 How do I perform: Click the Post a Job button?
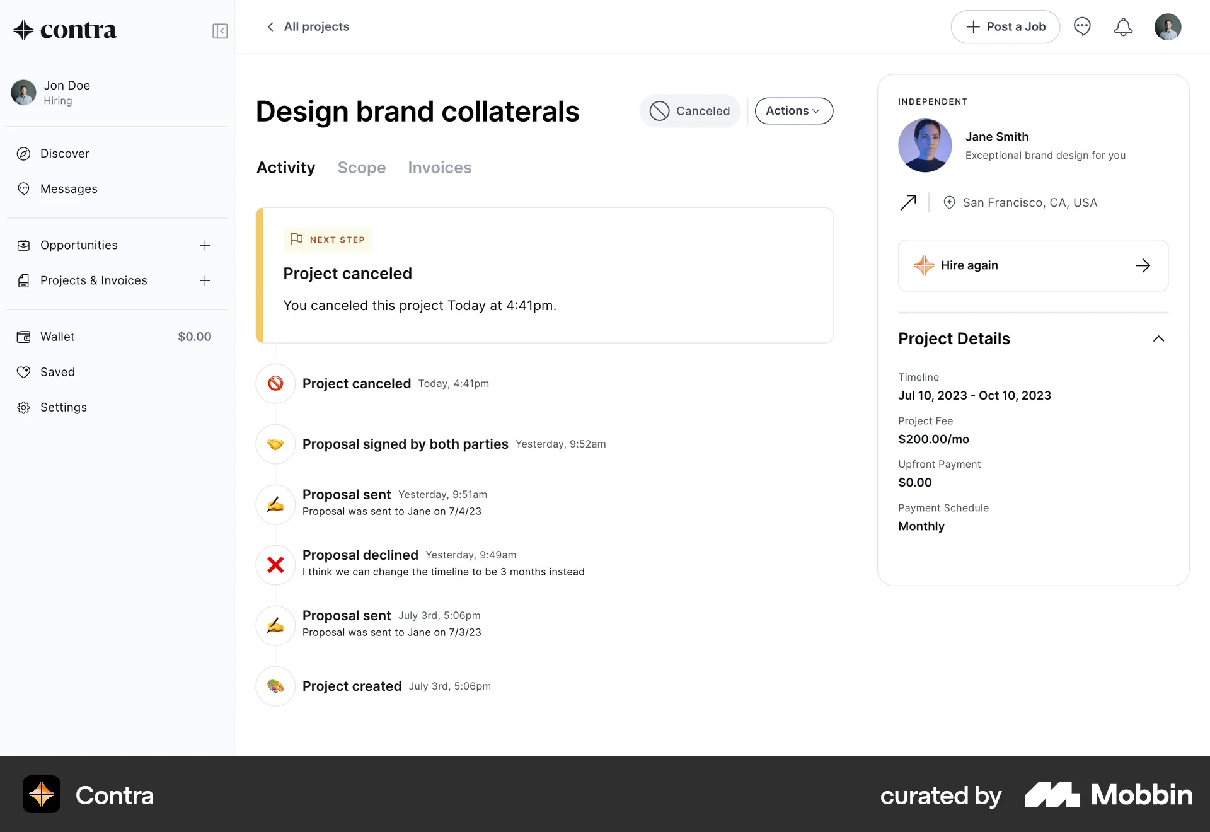coord(1005,26)
